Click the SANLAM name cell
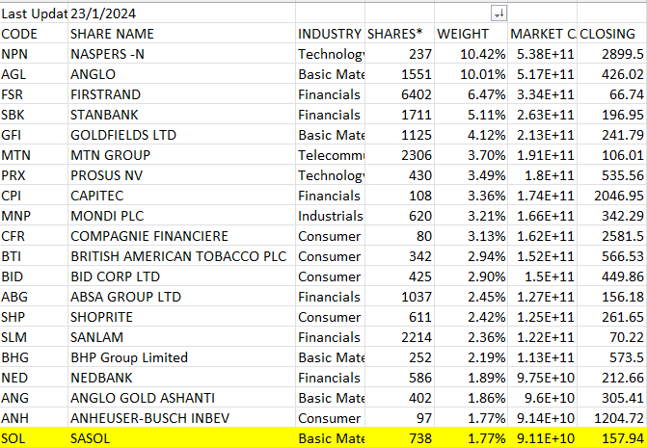 [x=181, y=337]
